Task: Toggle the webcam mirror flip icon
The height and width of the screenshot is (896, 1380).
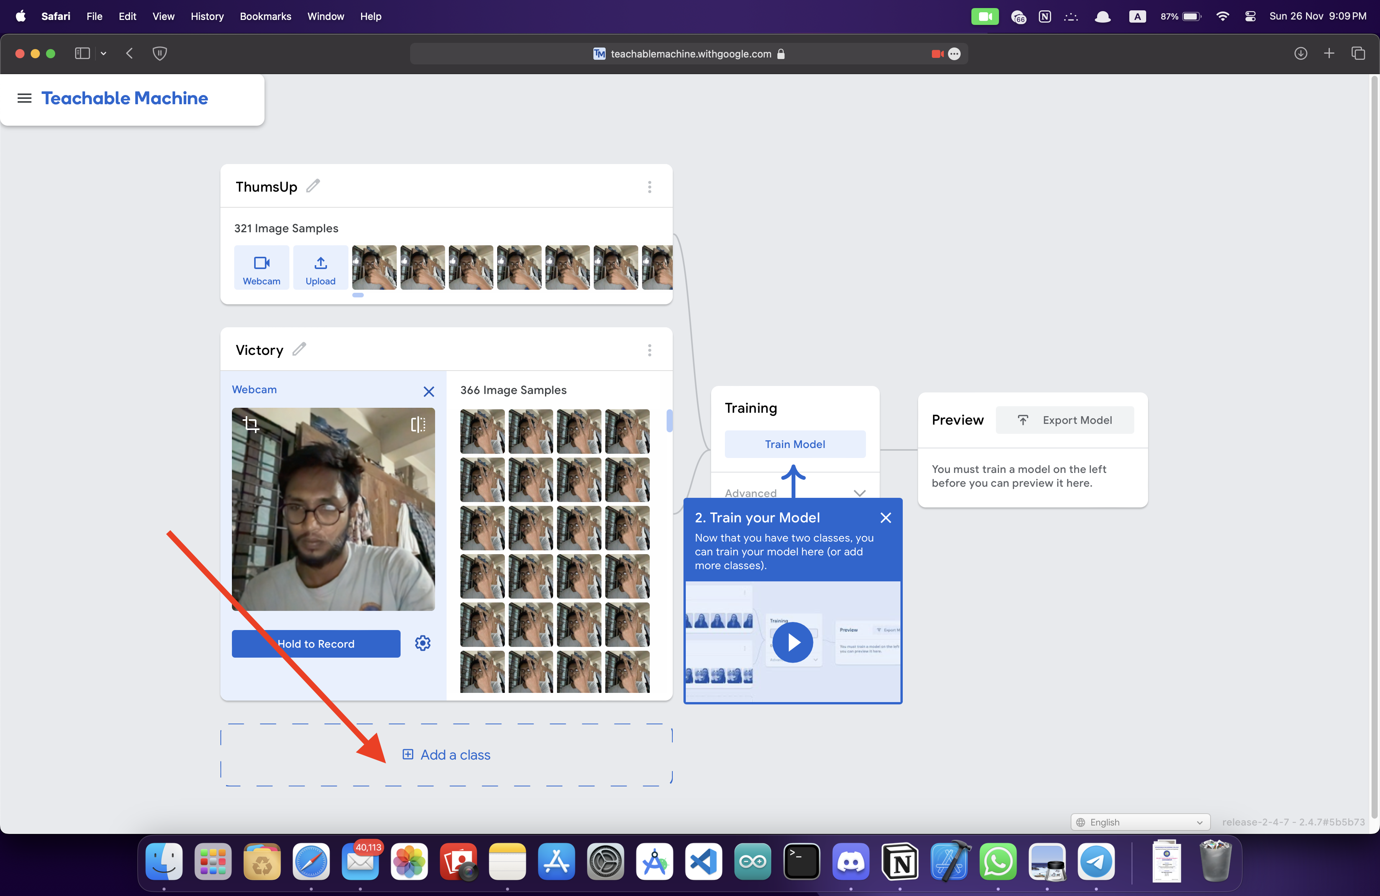Action: tap(417, 424)
